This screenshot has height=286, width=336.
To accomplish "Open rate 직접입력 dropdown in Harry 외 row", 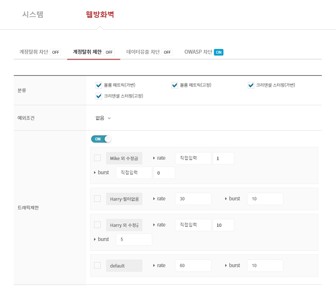I will tap(193, 225).
